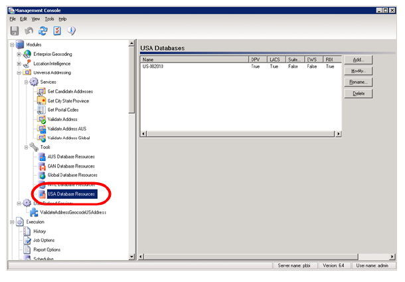Click the Rename... button
This screenshot has height=282, width=405.
click(359, 82)
